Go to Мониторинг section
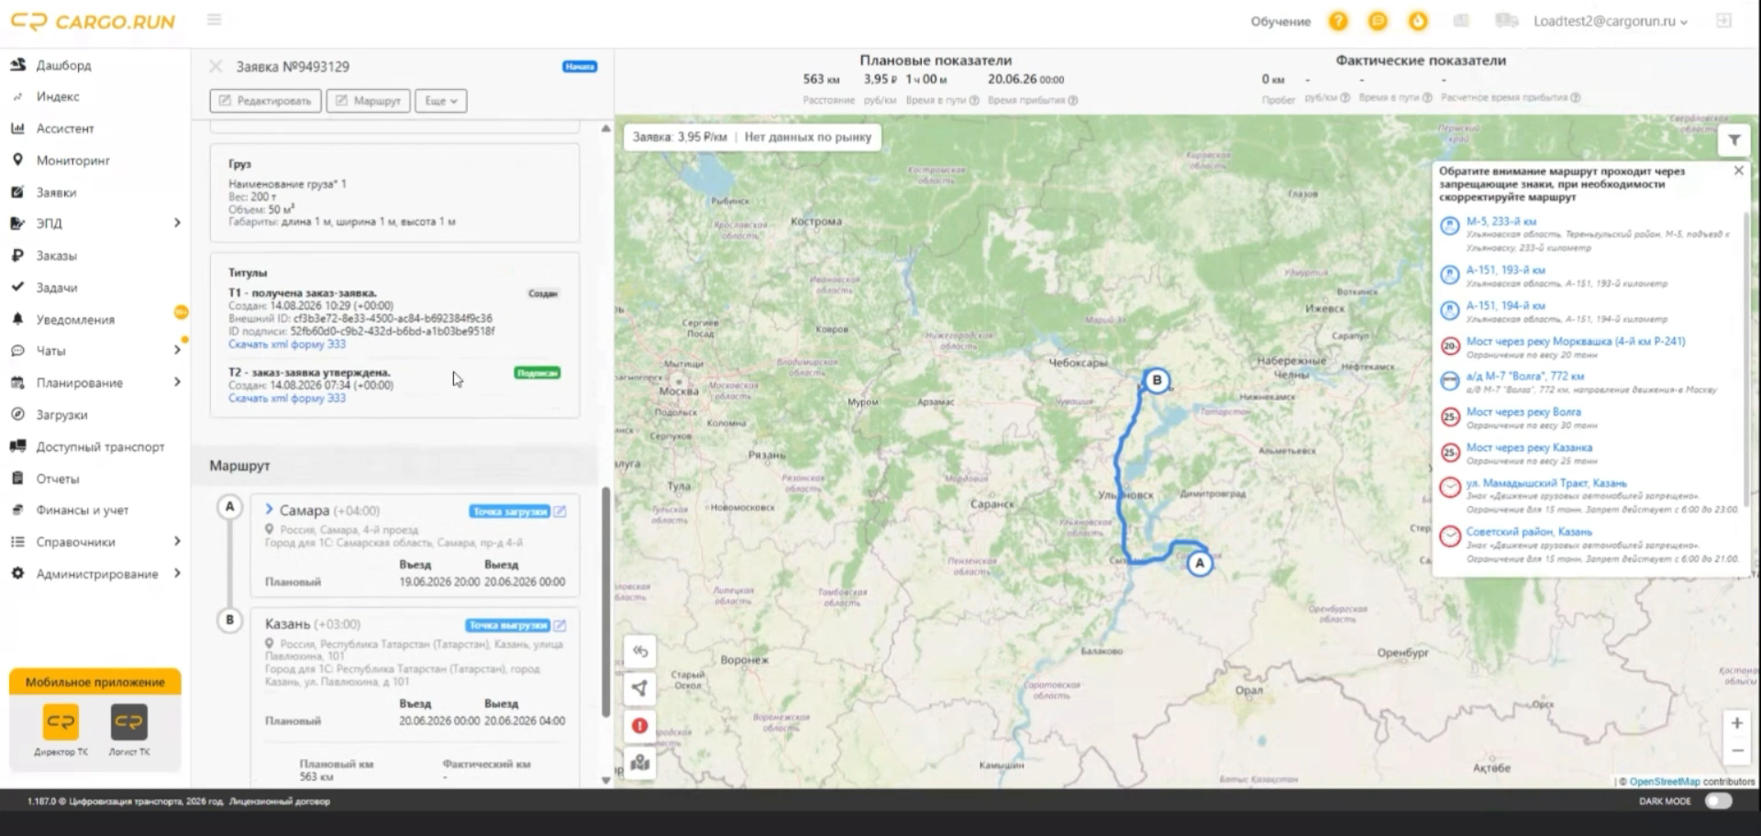1761x836 pixels. point(72,160)
